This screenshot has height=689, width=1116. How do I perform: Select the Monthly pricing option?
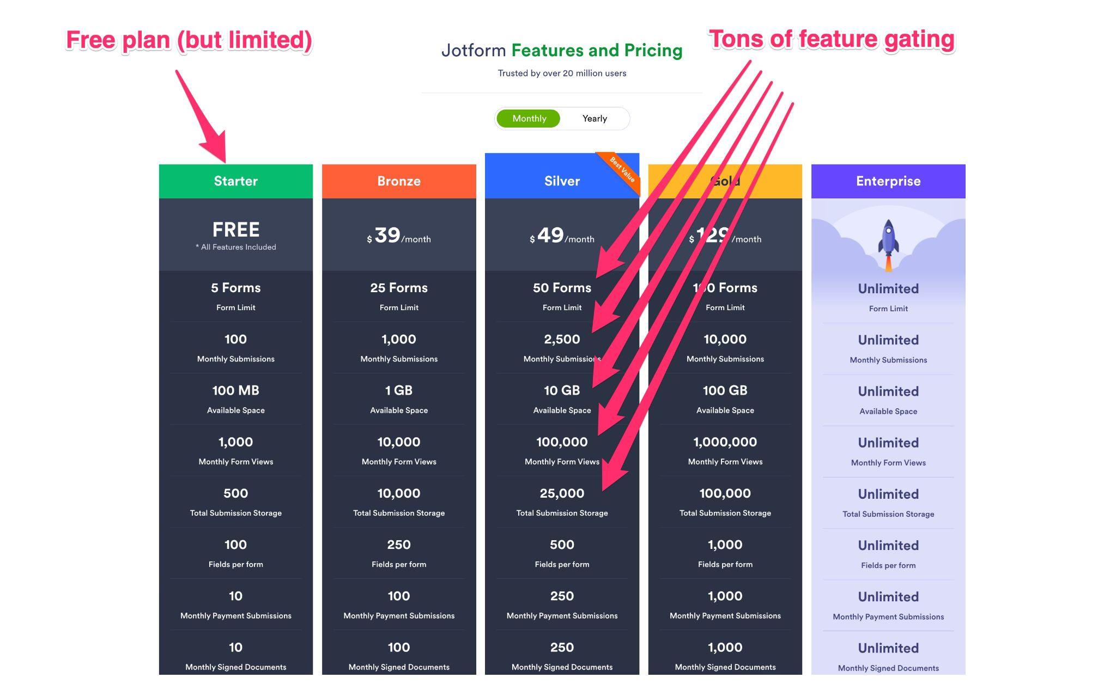pos(526,118)
